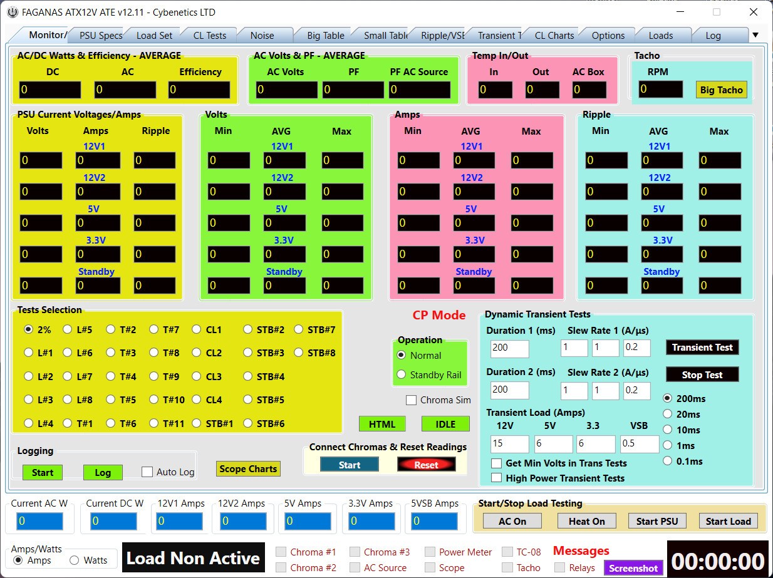Click the IDLE button

click(x=445, y=424)
